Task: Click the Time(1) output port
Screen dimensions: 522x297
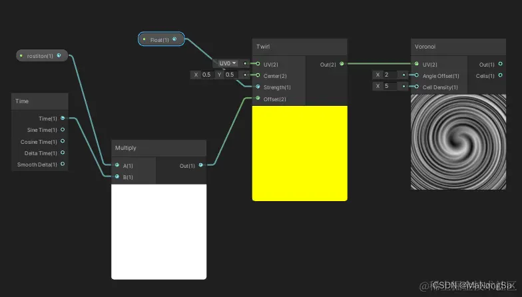Action: [63, 118]
